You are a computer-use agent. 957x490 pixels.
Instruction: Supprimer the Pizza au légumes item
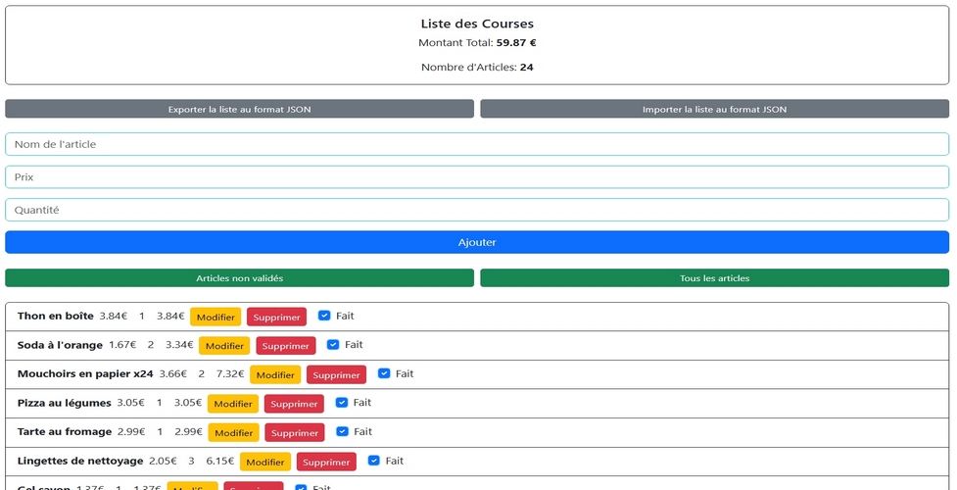tap(294, 404)
